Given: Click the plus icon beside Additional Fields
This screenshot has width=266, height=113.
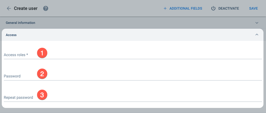Looking at the screenshot, I should point(165,8).
